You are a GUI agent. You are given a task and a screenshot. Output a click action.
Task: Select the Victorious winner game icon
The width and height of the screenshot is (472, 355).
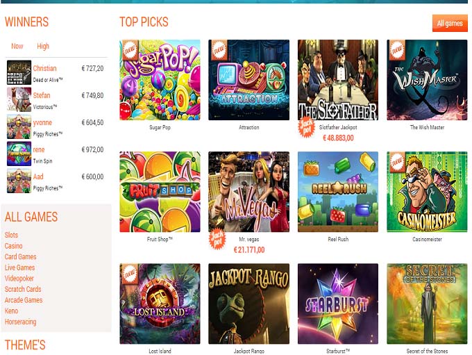[19, 99]
